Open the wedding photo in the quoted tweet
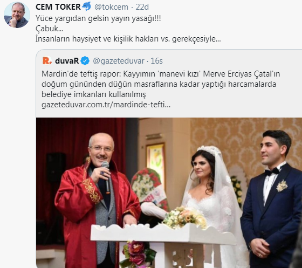Image resolution: width=302 pixels, height=268 pixels. 169,193
